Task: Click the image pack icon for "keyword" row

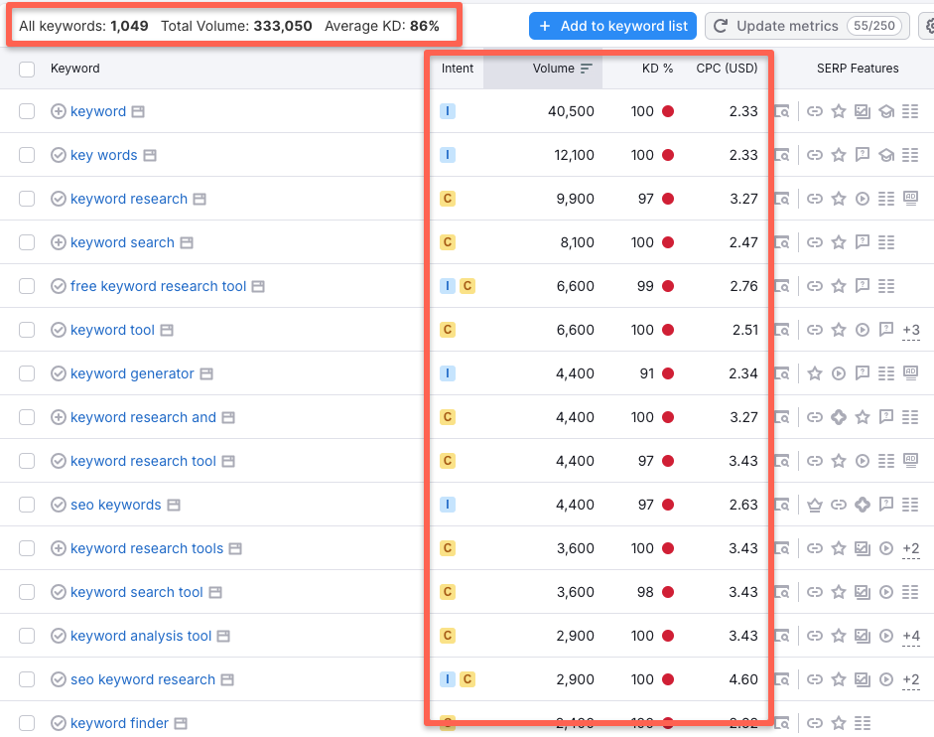Action: 862,111
